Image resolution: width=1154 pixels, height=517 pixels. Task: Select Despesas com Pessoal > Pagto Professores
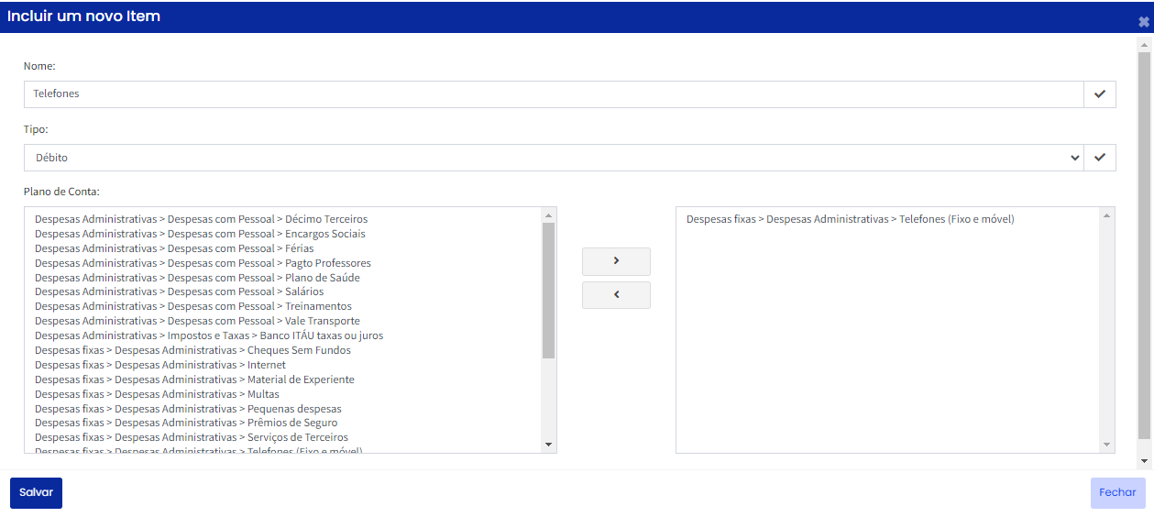tap(203, 263)
